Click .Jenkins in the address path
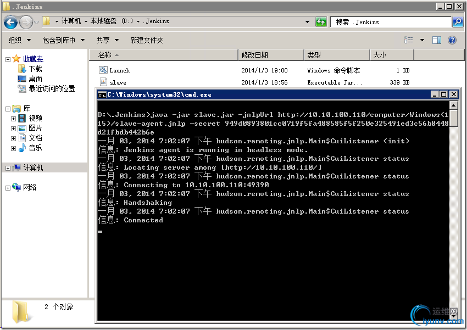Viewport: 467px width, 330px height. point(156,21)
